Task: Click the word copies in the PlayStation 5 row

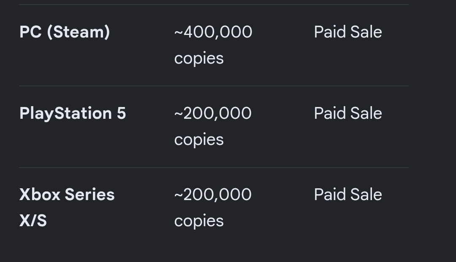Action: tap(199, 140)
